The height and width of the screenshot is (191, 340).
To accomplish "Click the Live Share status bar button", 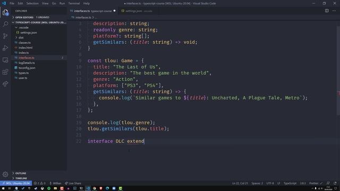I will (73, 183).
